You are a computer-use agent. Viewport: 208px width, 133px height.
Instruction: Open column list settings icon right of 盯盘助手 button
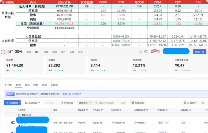tap(203, 103)
